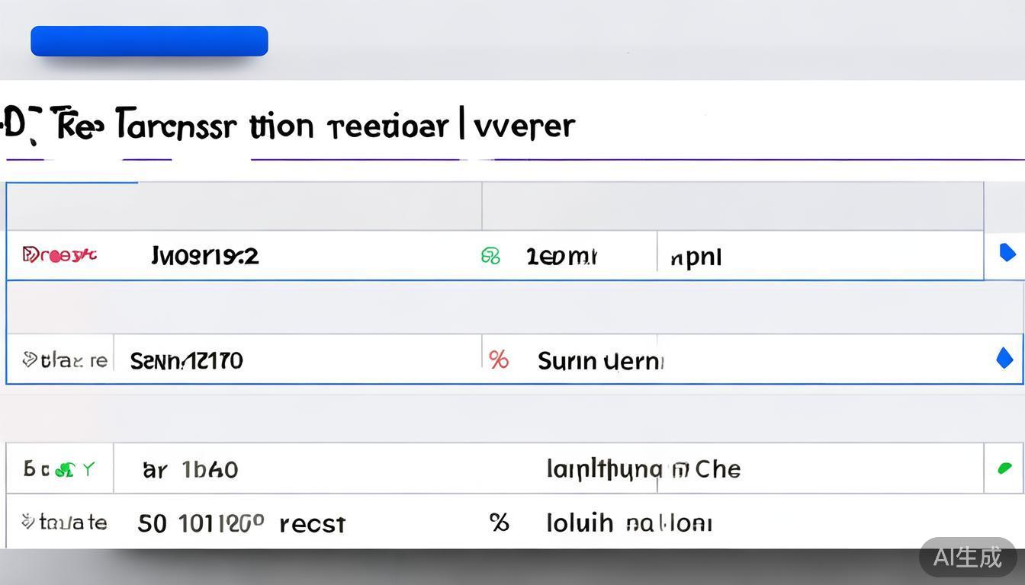Open the "Surin uern" entry
This screenshot has height=585, width=1025.
600,360
